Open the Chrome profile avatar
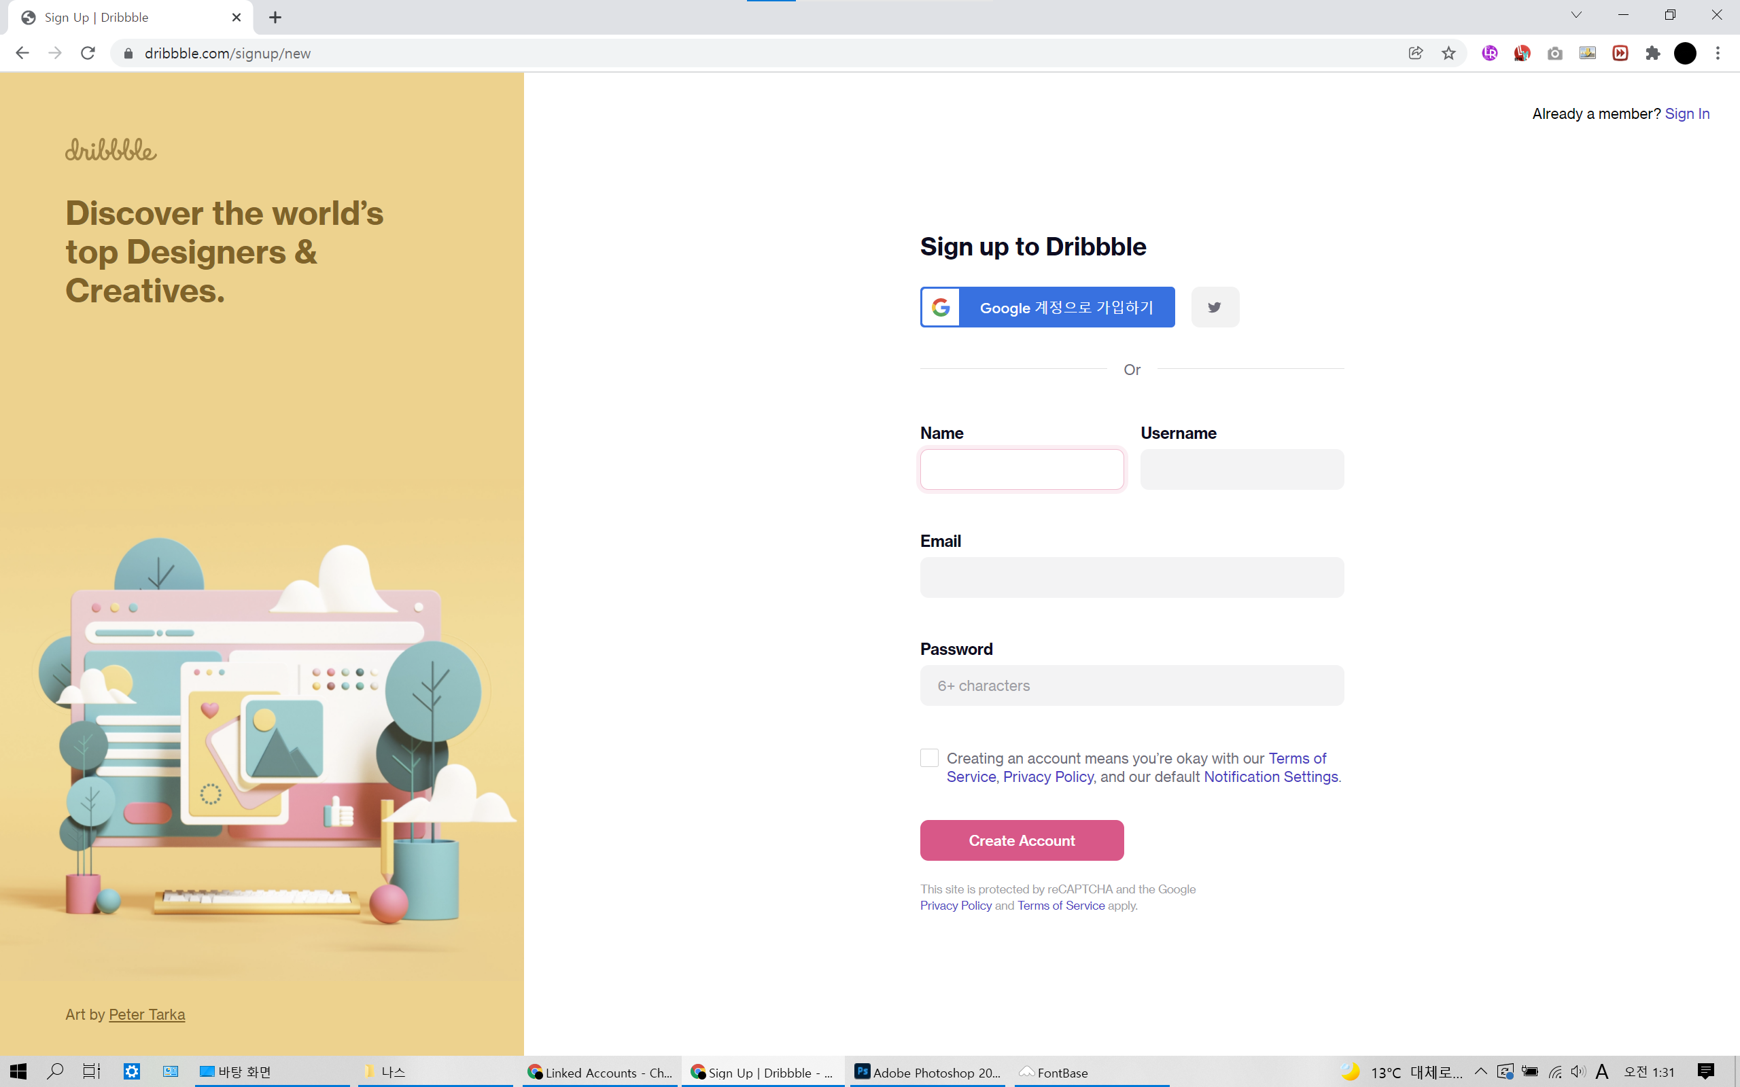The image size is (1740, 1087). pos(1685,53)
